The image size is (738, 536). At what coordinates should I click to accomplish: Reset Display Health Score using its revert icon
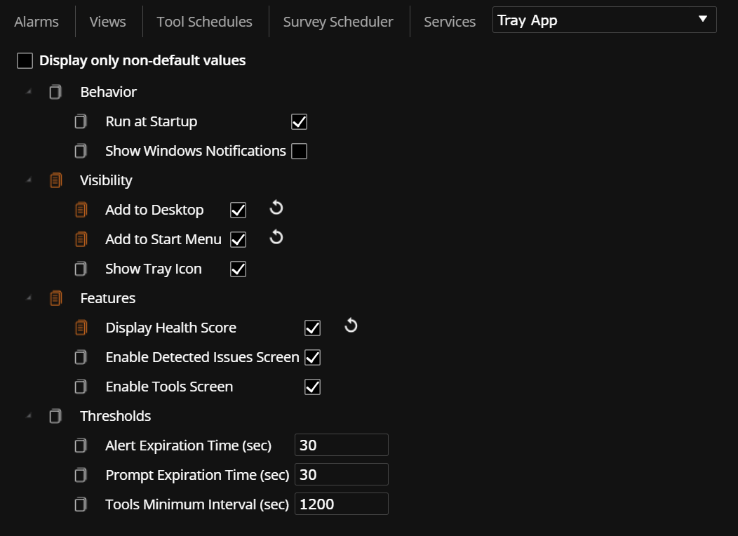(351, 326)
